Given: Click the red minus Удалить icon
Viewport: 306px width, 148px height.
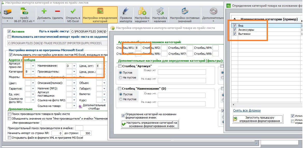Looking at the screenshot, I should pos(57,11).
